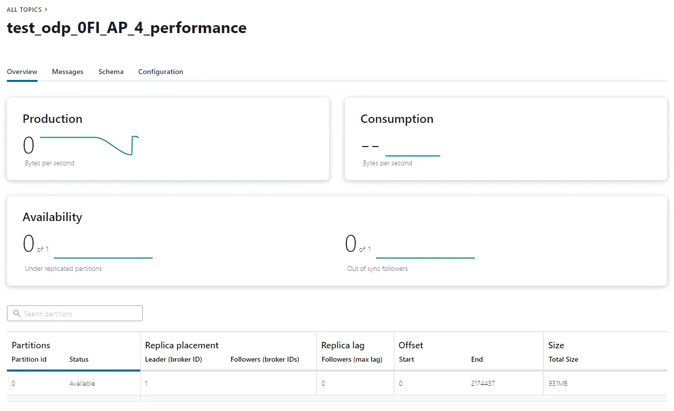The image size is (674, 411).
Task: Switch to the Messages tab
Action: (67, 72)
